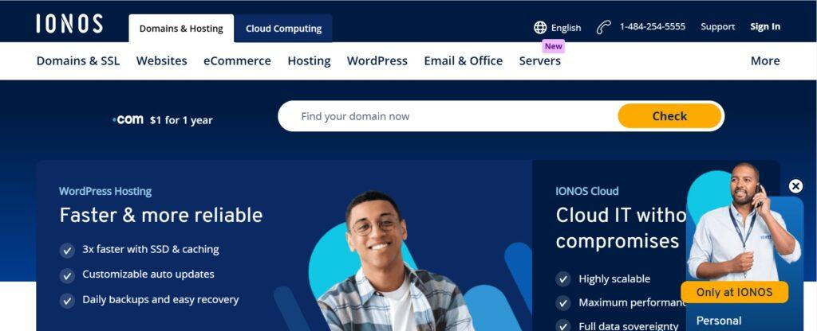817x331 pixels.
Task: Click the Find your domain now field
Action: click(448, 116)
